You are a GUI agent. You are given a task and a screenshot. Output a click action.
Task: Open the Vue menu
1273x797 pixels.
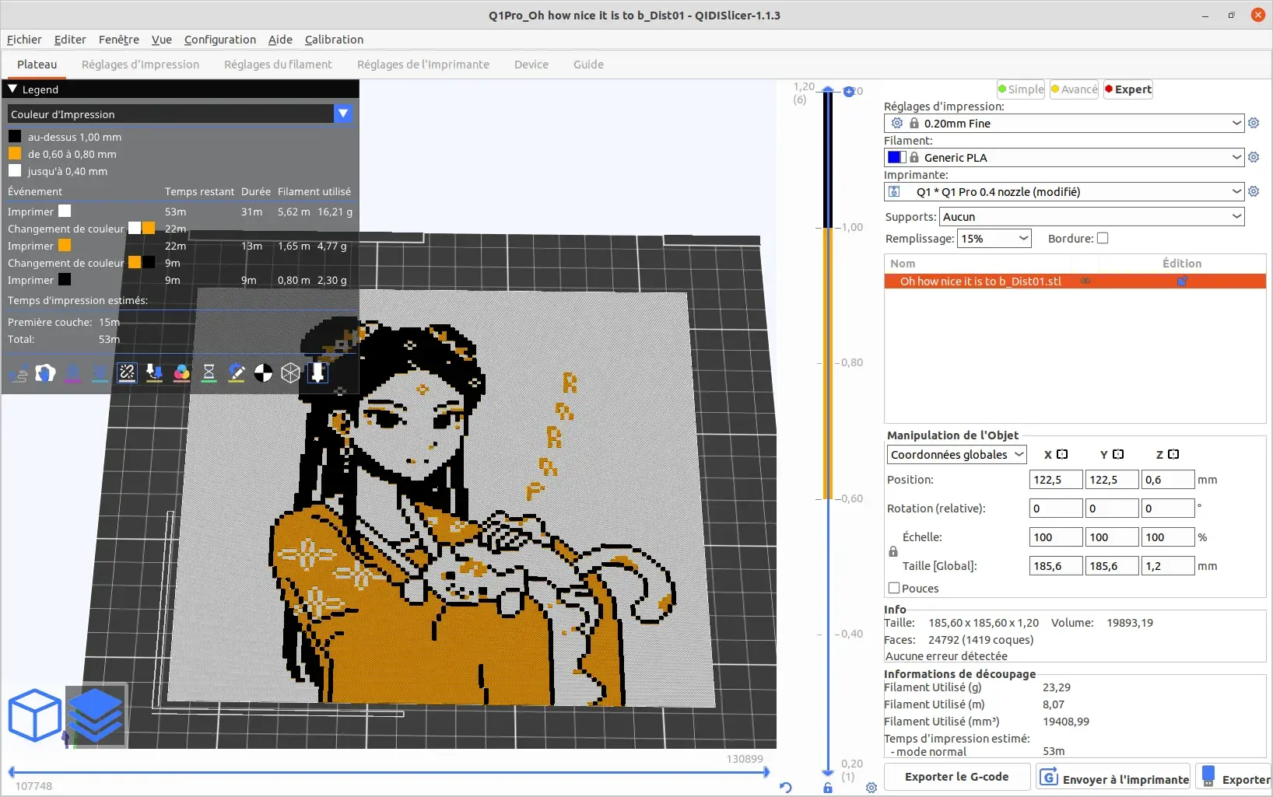[162, 40]
